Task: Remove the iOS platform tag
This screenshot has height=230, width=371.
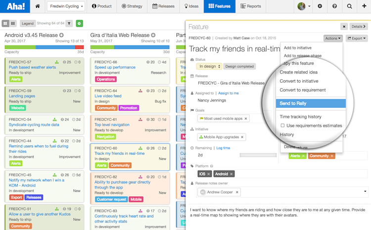Action: pyautogui.click(x=208, y=174)
